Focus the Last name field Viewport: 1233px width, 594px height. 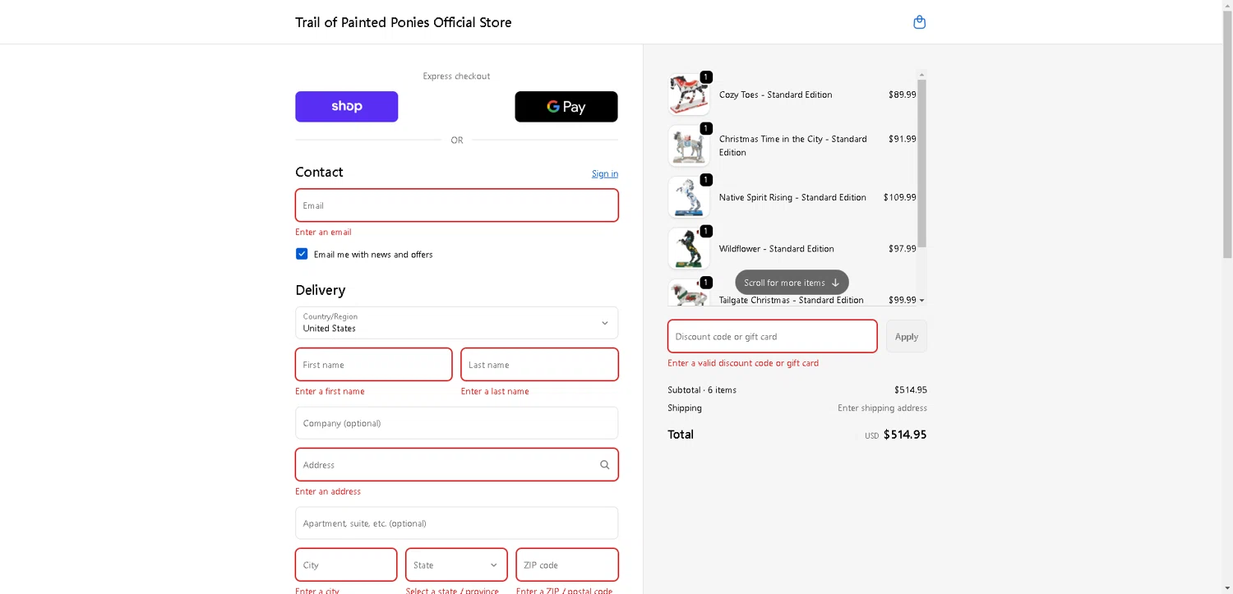click(540, 365)
